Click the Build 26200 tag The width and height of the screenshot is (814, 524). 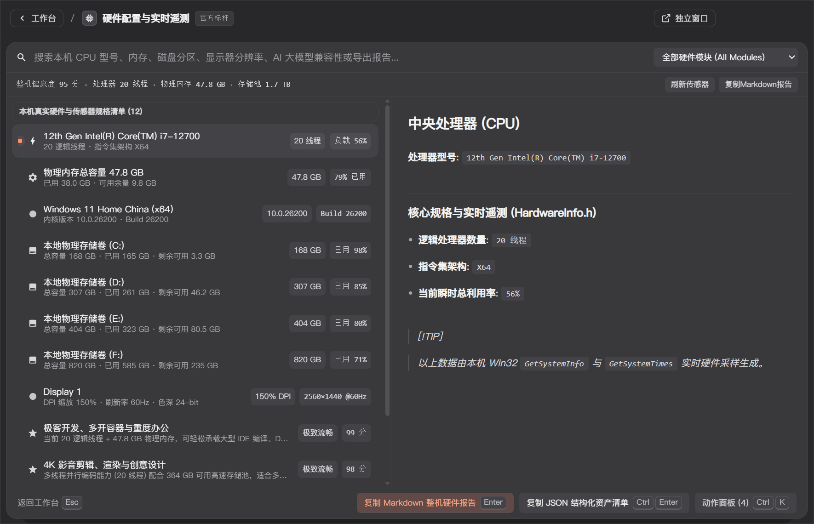pos(344,214)
